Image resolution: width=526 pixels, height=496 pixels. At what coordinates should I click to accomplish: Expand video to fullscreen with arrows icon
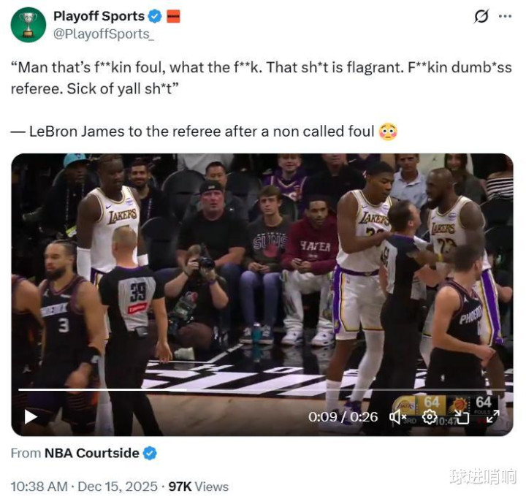pos(493,417)
